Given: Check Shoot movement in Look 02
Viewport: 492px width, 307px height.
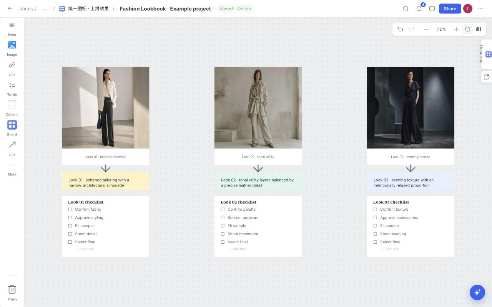Looking at the screenshot, I should point(223,234).
